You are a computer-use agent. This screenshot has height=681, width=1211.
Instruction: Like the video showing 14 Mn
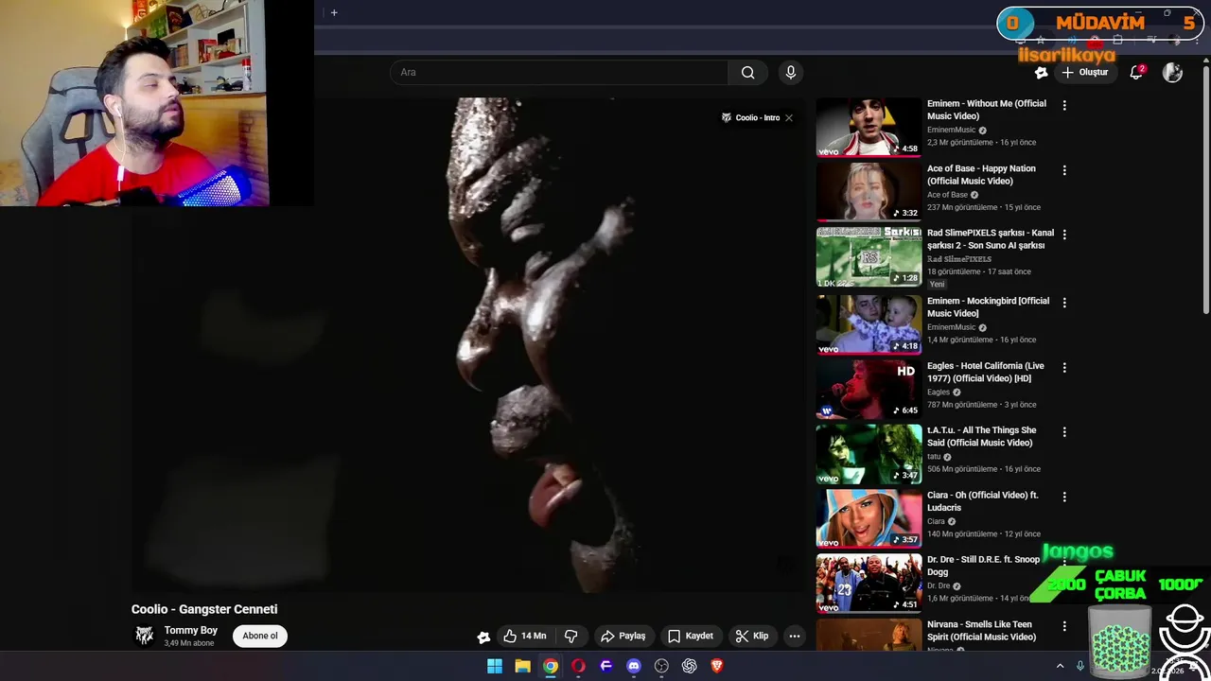pyautogui.click(x=524, y=636)
